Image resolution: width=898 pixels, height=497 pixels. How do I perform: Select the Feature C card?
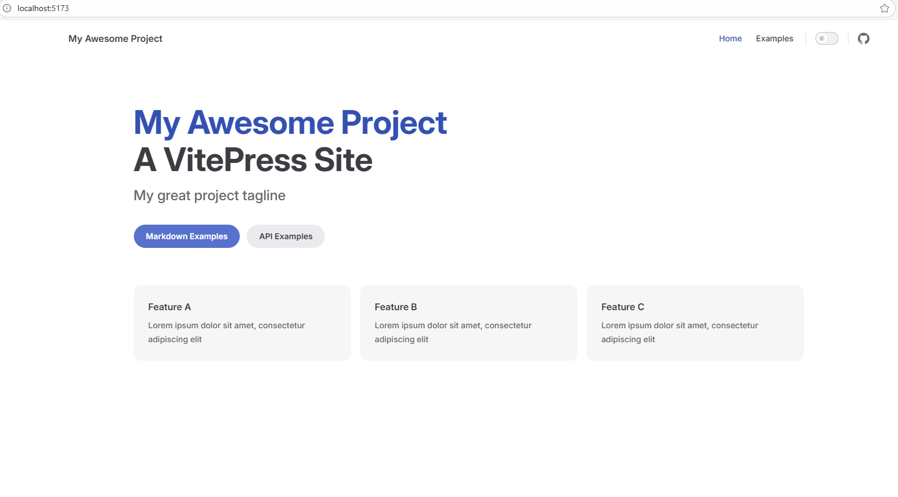click(x=695, y=323)
